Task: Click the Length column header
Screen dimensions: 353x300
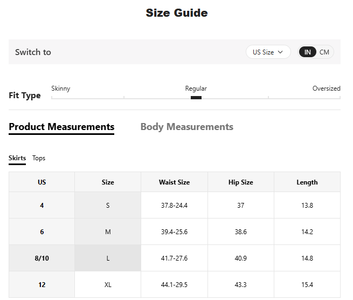Action: pyautogui.click(x=307, y=182)
